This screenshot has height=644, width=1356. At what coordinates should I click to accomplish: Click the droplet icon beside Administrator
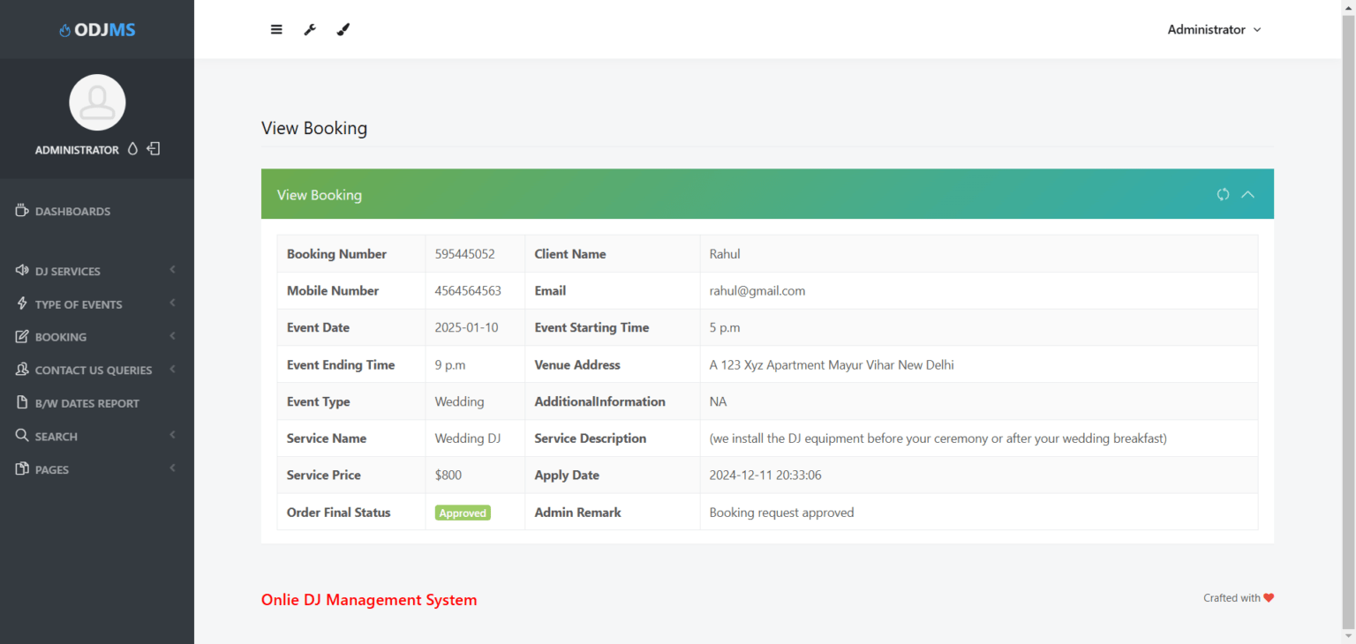132,148
